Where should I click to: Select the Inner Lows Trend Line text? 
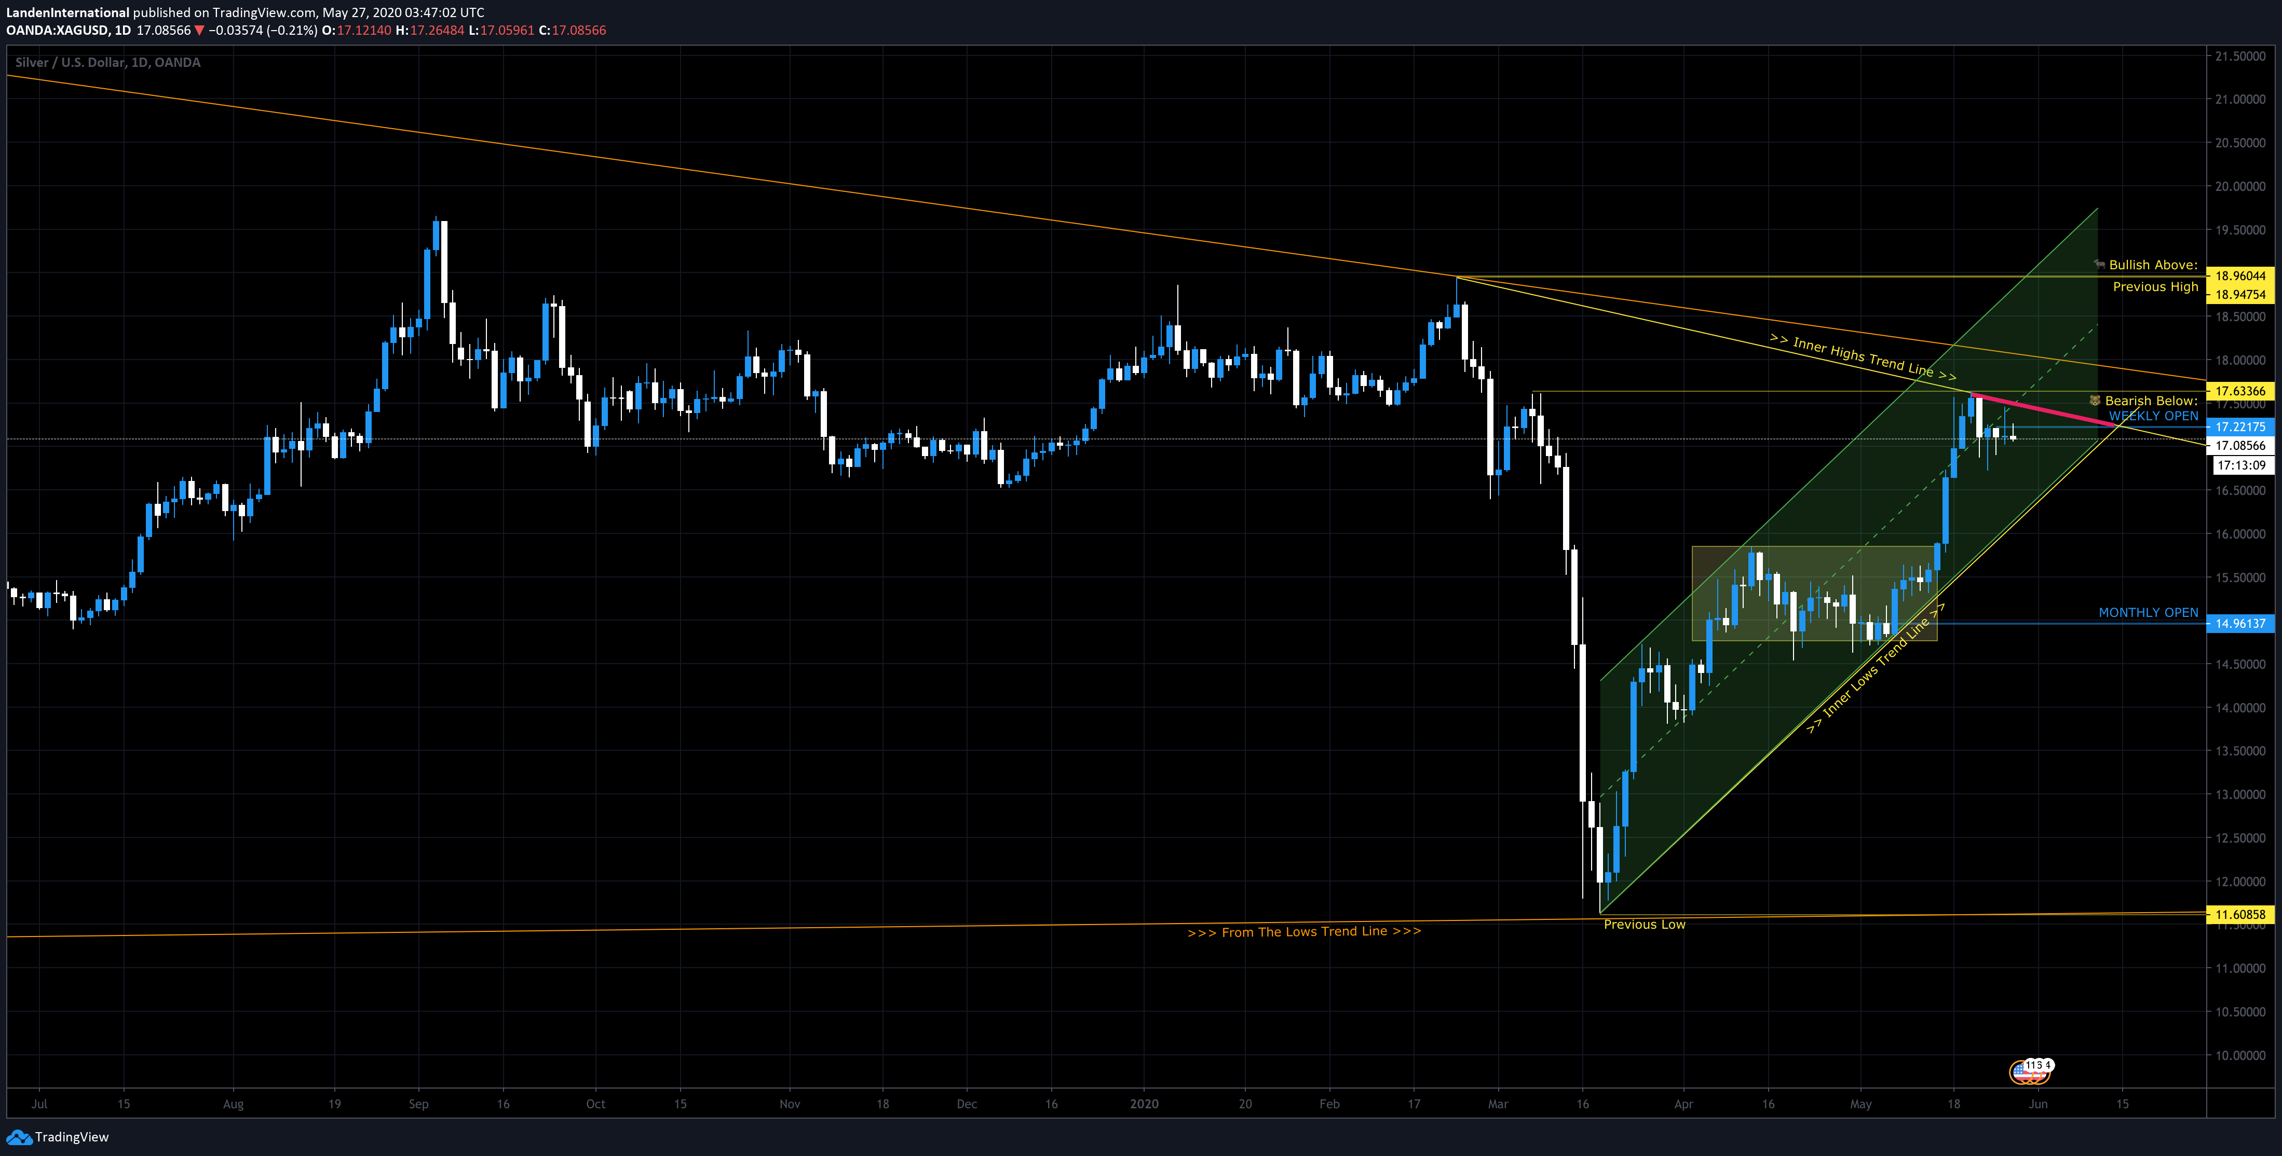click(x=1876, y=668)
